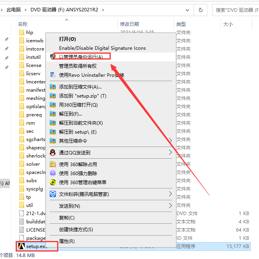Image resolution: width=259 pixels, height=259 pixels.
Task: Click the ANSYS setup.exe icon
Action: pos(22,246)
